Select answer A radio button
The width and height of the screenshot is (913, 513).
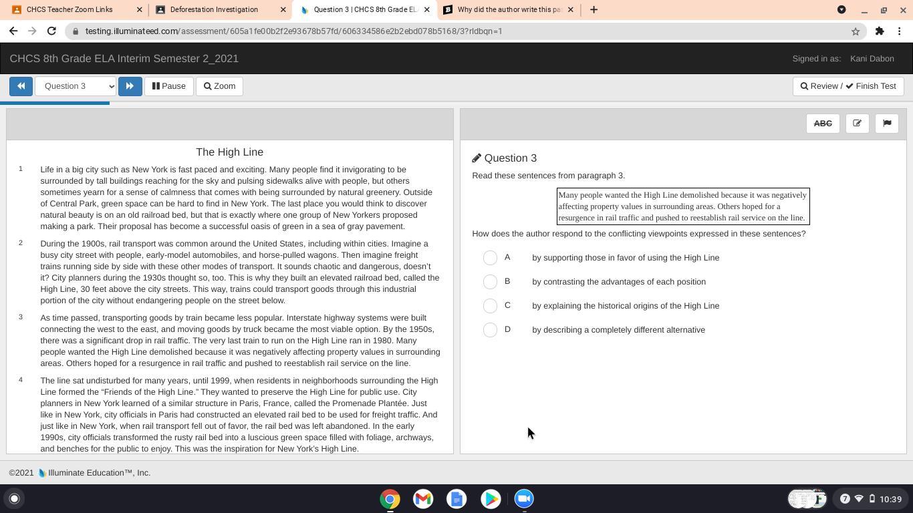tap(490, 258)
